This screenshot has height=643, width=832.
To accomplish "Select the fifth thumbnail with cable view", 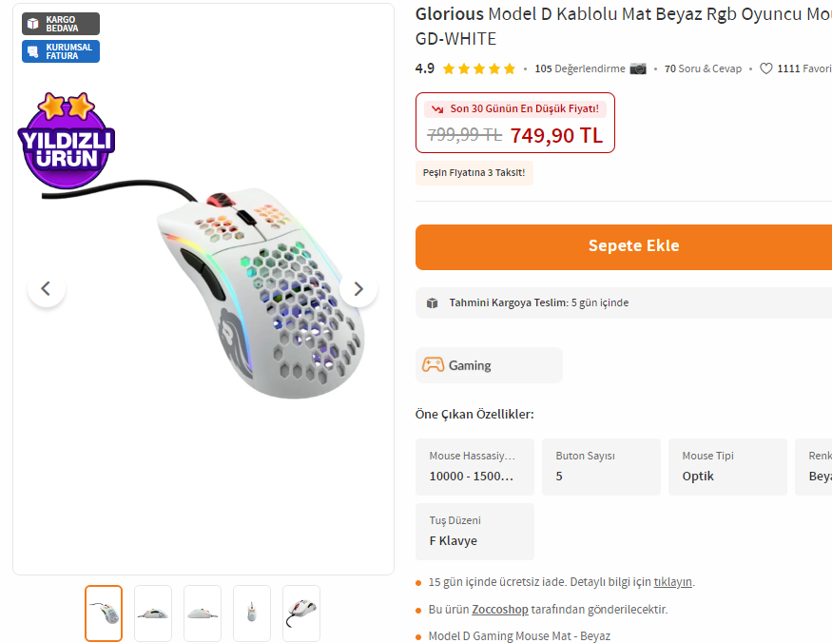I will pos(301,614).
